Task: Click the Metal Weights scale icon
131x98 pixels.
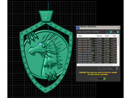Action: [78, 27]
